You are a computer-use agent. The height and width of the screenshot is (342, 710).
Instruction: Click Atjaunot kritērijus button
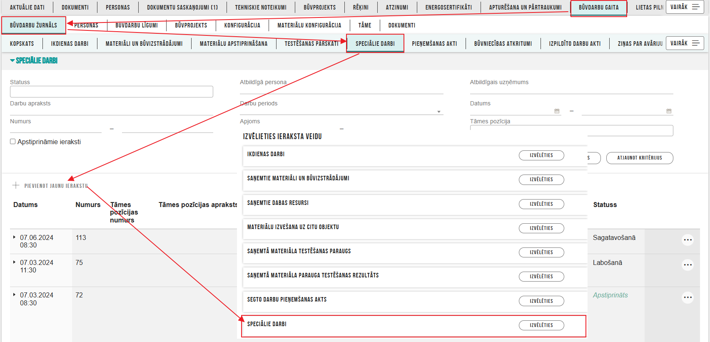(x=640, y=158)
